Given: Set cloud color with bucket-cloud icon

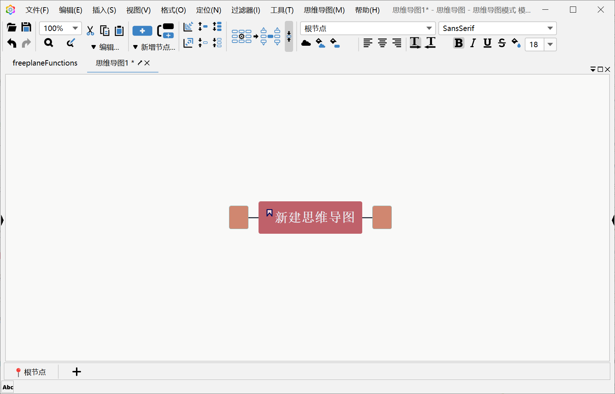Looking at the screenshot, I should pos(320,44).
